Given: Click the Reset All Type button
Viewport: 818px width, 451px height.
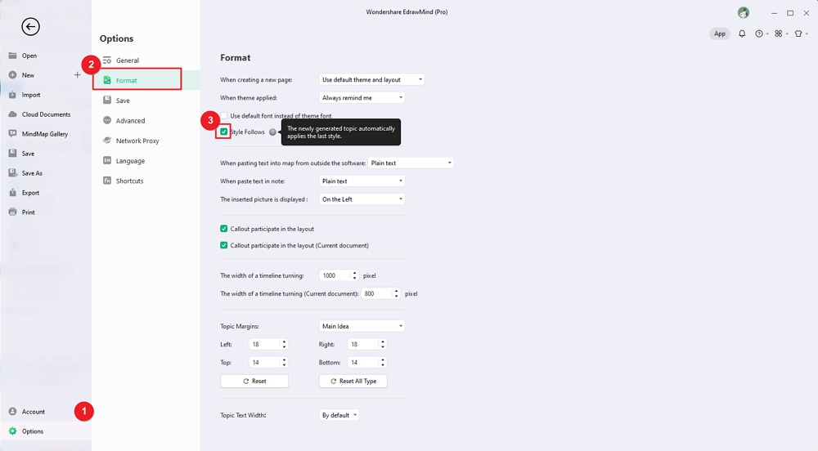Looking at the screenshot, I should tap(353, 382).
